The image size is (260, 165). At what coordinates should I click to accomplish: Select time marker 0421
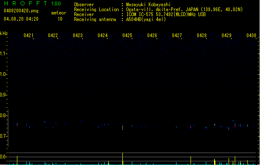(29, 35)
